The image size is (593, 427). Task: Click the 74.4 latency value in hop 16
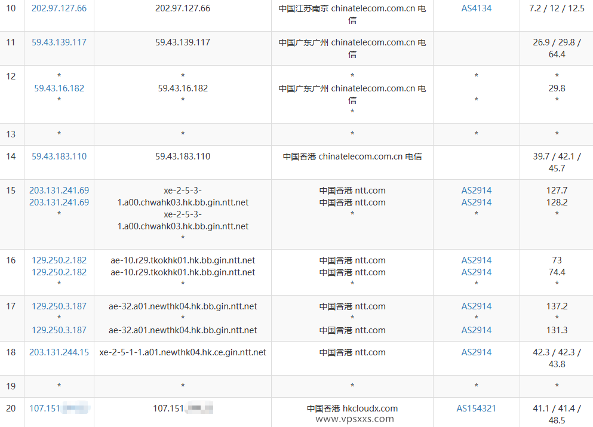(x=557, y=272)
